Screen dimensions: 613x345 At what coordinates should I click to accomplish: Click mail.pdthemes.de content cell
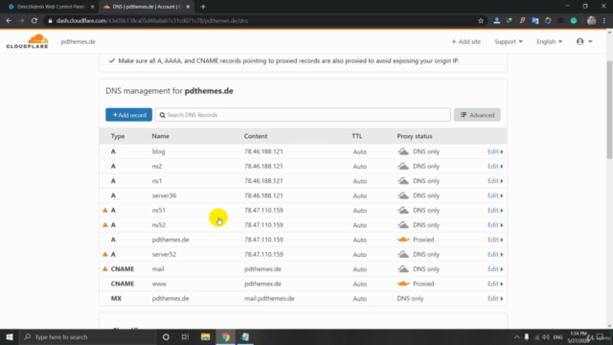269,298
